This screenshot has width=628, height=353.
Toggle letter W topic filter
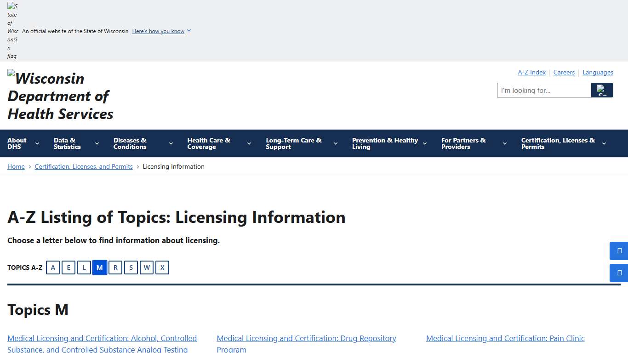coord(147,268)
